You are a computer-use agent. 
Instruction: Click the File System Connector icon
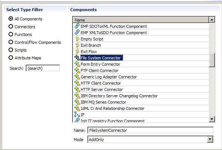(x=77, y=58)
